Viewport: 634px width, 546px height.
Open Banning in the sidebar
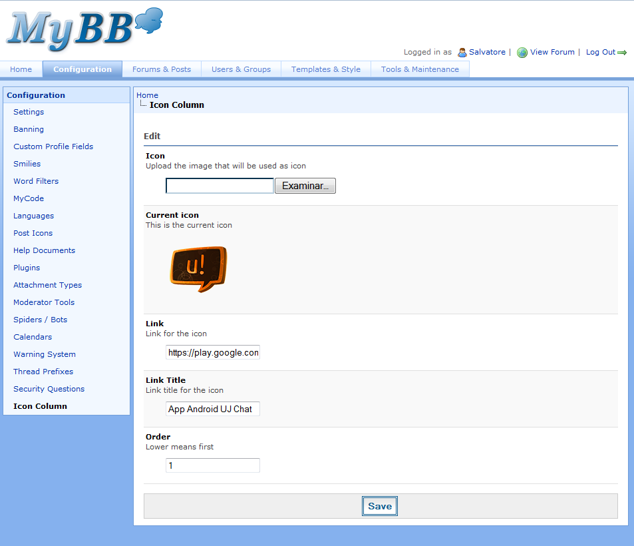(29, 129)
